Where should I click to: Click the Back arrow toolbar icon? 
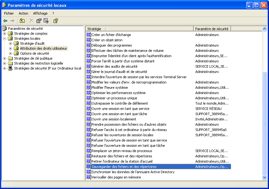[x=5, y=21]
